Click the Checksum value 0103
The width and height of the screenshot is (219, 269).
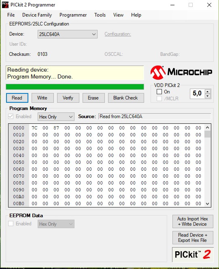[x=43, y=54]
